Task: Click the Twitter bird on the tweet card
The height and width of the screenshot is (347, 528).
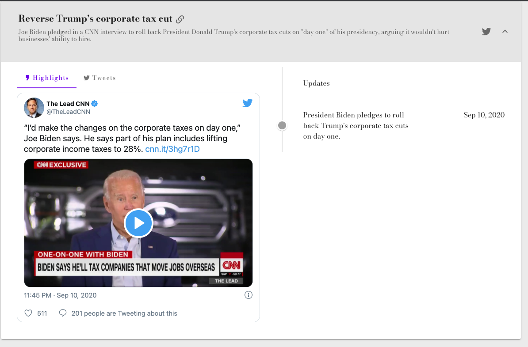Action: point(247,103)
